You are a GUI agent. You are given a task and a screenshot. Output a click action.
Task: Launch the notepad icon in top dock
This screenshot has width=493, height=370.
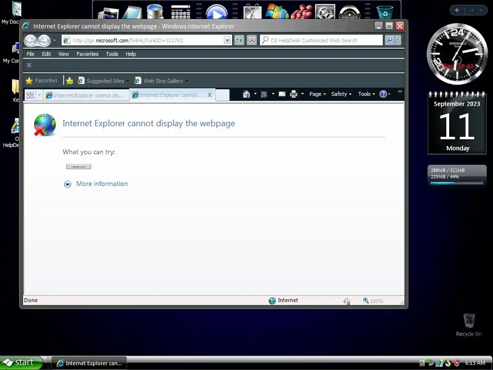tap(132, 13)
